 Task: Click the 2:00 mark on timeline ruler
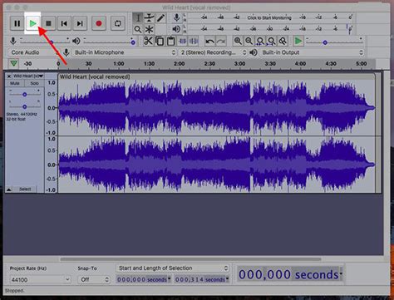179,64
